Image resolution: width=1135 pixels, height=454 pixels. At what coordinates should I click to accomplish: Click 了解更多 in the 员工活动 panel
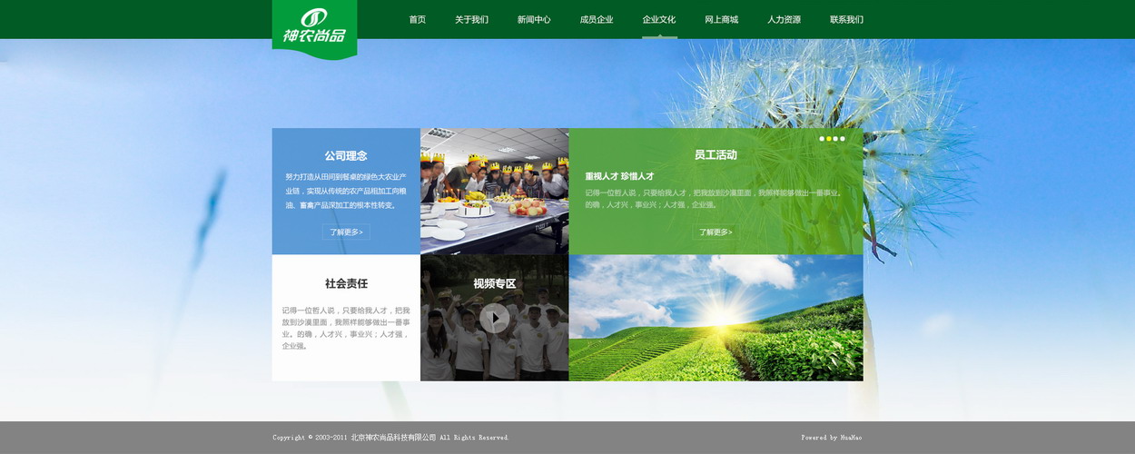(716, 232)
